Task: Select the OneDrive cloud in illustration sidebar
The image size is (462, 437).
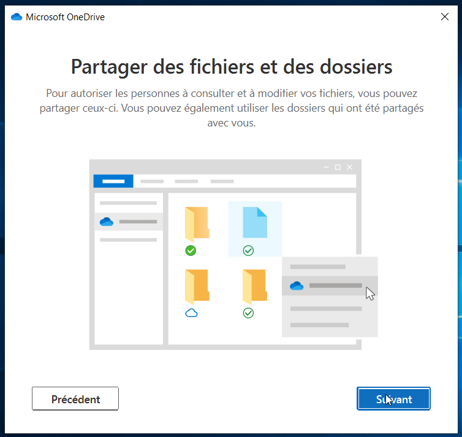Action: (107, 222)
